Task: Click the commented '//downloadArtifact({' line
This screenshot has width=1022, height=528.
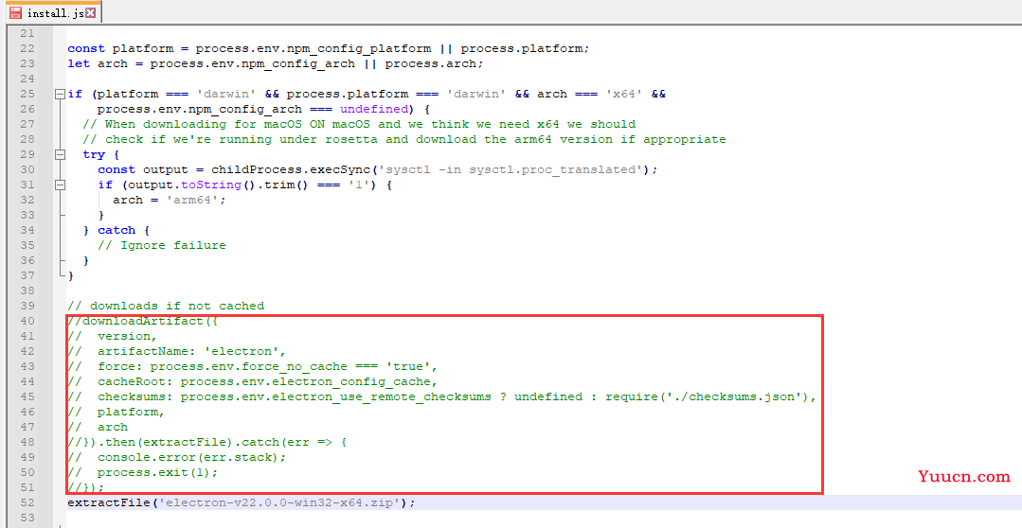Action: (143, 321)
